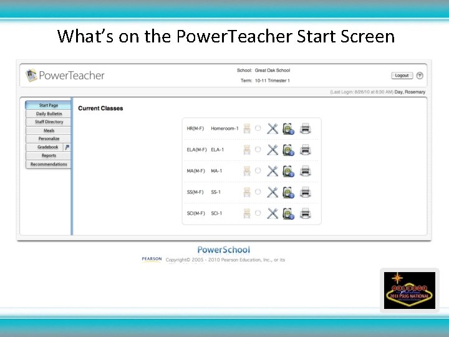Click the 10-11 Trimester 1 term

coord(273,81)
